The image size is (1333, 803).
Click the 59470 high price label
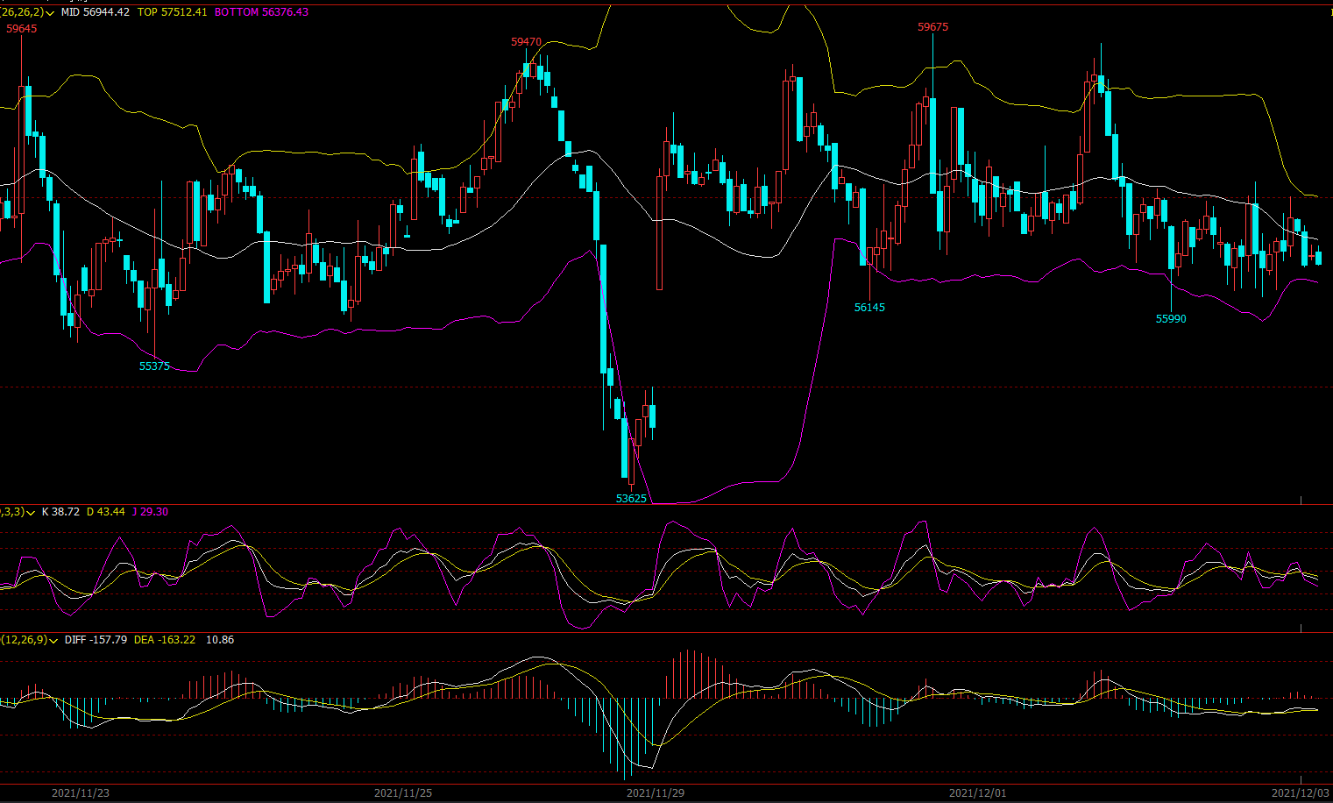click(527, 42)
